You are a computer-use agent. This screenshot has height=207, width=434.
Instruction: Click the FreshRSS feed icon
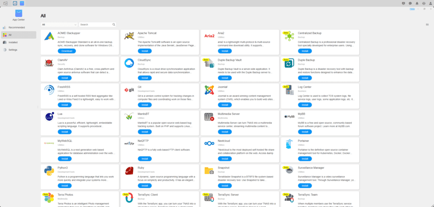49,90
